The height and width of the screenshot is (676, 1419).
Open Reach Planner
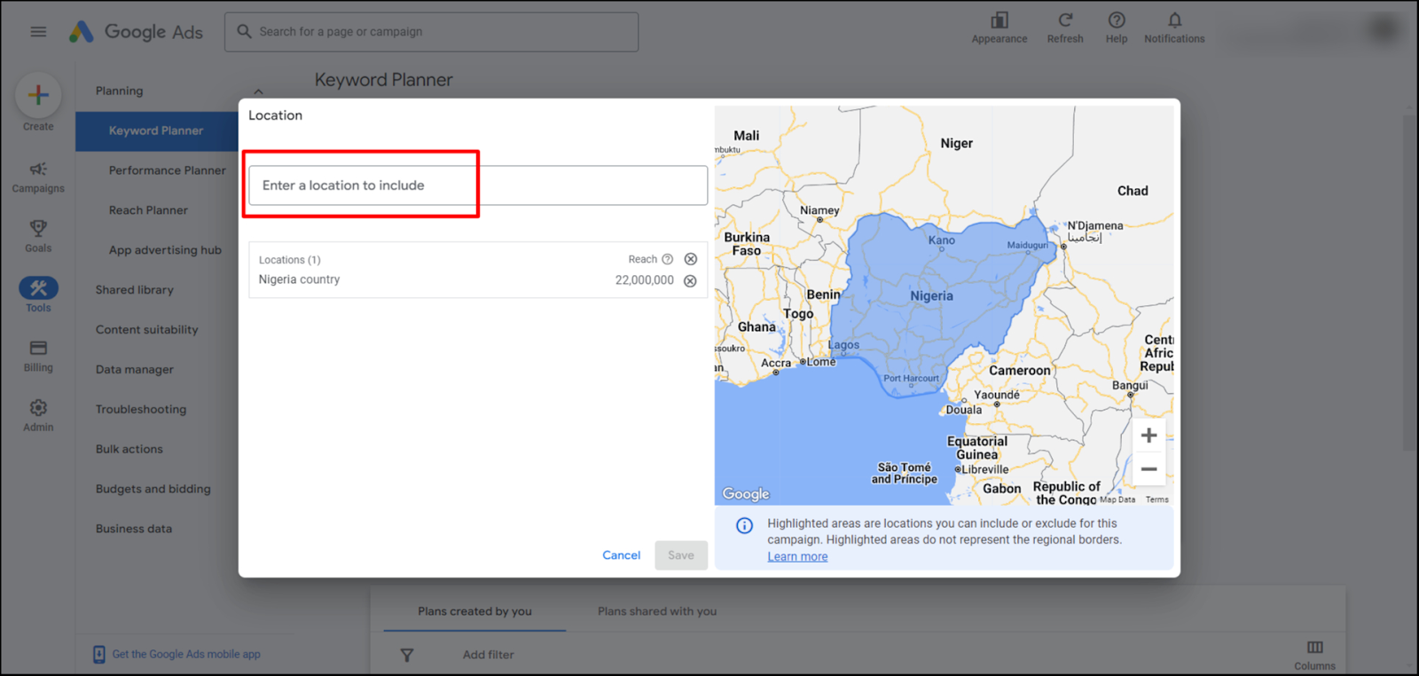coord(148,210)
